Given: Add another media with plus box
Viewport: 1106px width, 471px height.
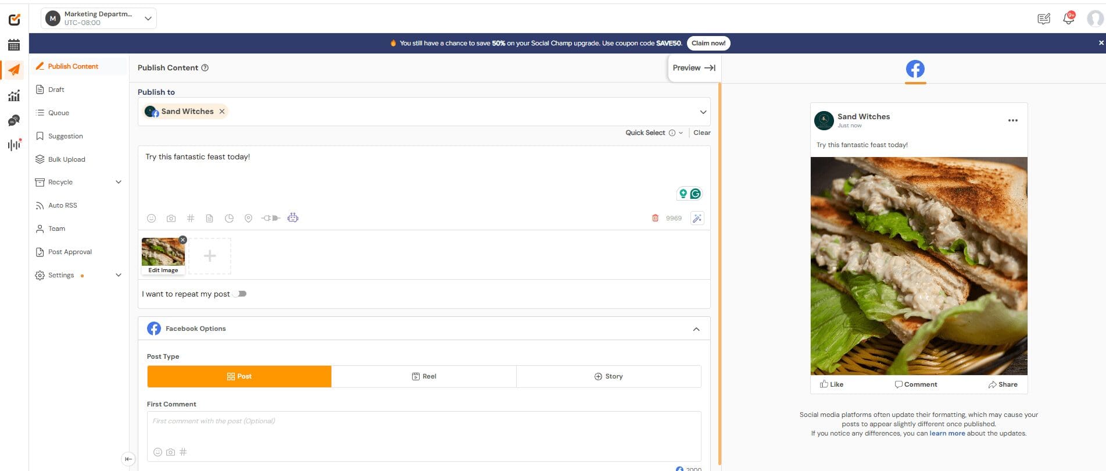Looking at the screenshot, I should point(210,256).
